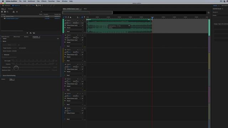Expand the Advanced section in Properties
The height and width of the screenshot is (128, 228).
(2, 55)
